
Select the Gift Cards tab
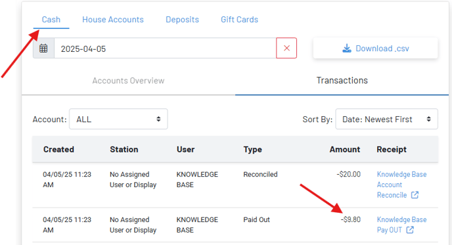239,20
